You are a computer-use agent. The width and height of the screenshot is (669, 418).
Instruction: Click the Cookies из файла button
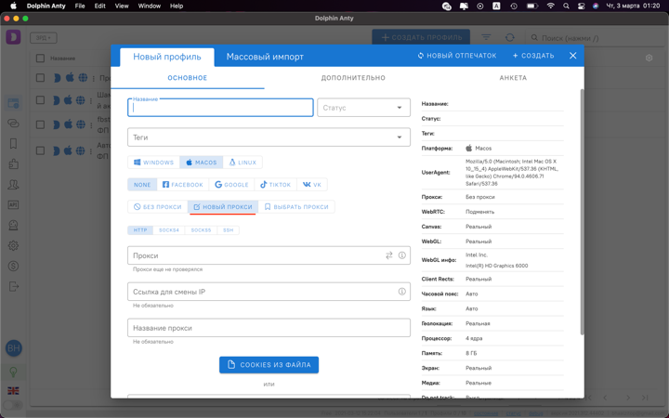coord(269,365)
